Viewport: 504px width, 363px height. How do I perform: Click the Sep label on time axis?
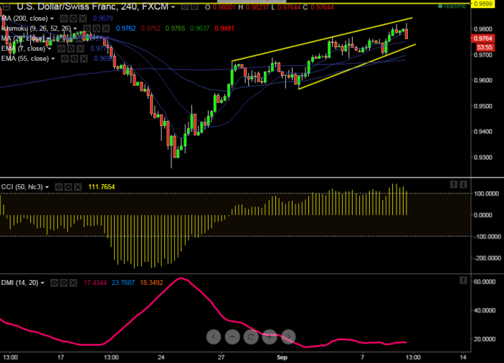pyautogui.click(x=282, y=357)
